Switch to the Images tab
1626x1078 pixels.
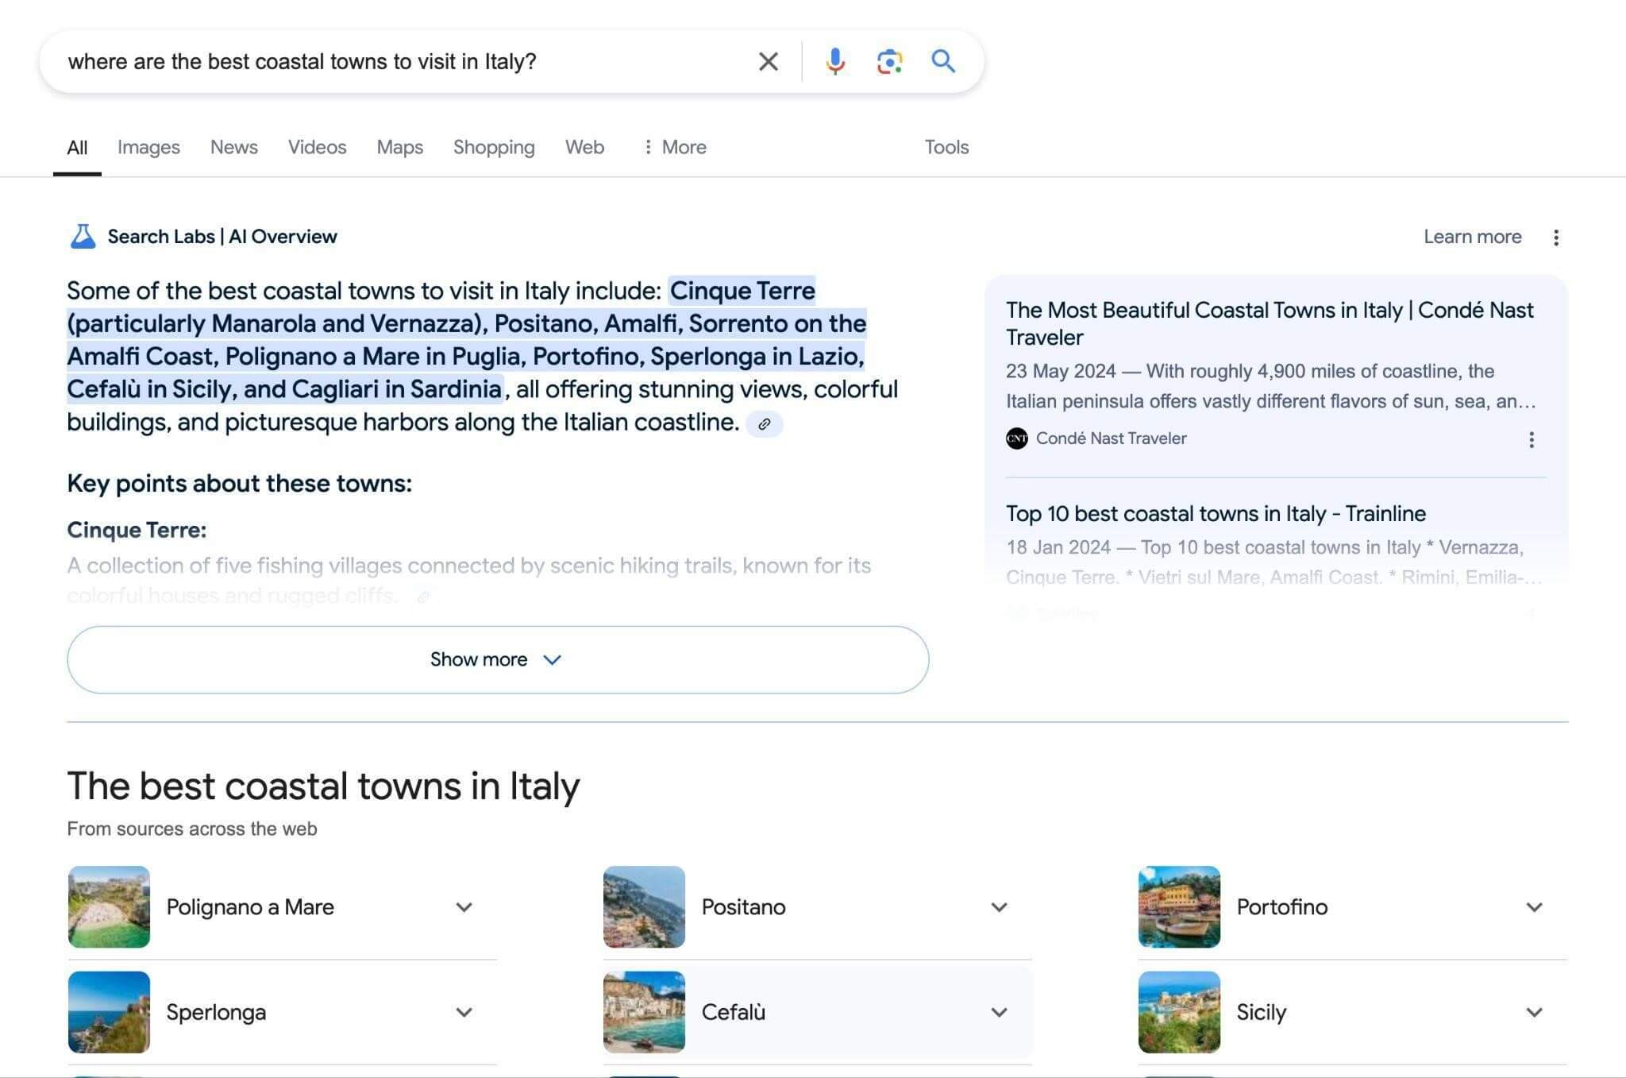(148, 147)
